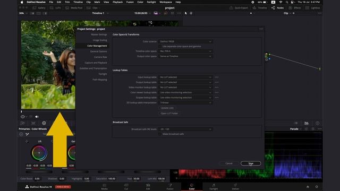
Task: Mute viewer audio speaker icon
Action: (x=37, y=117)
